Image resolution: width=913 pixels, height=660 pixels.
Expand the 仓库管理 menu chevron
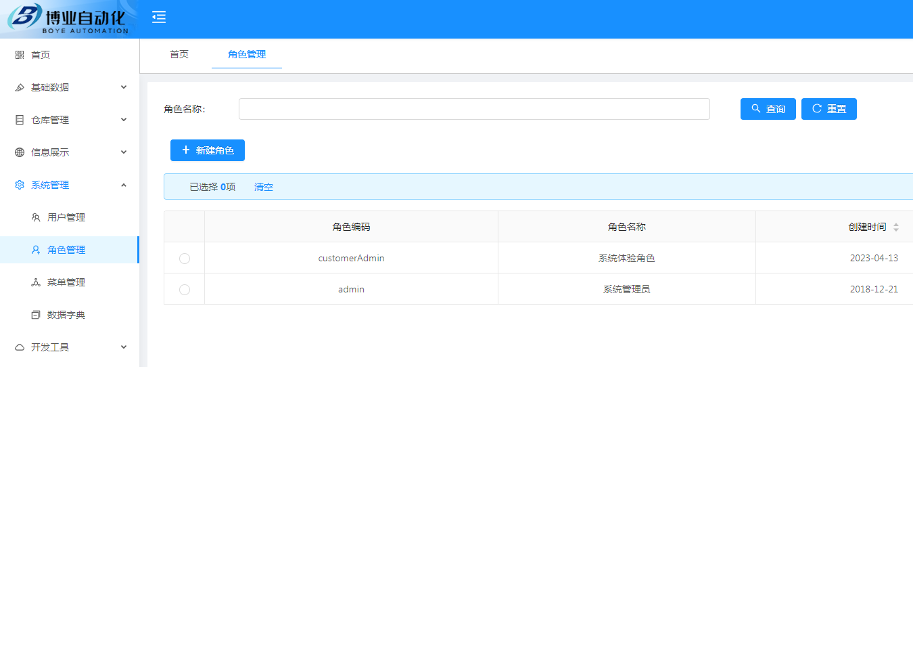click(124, 119)
